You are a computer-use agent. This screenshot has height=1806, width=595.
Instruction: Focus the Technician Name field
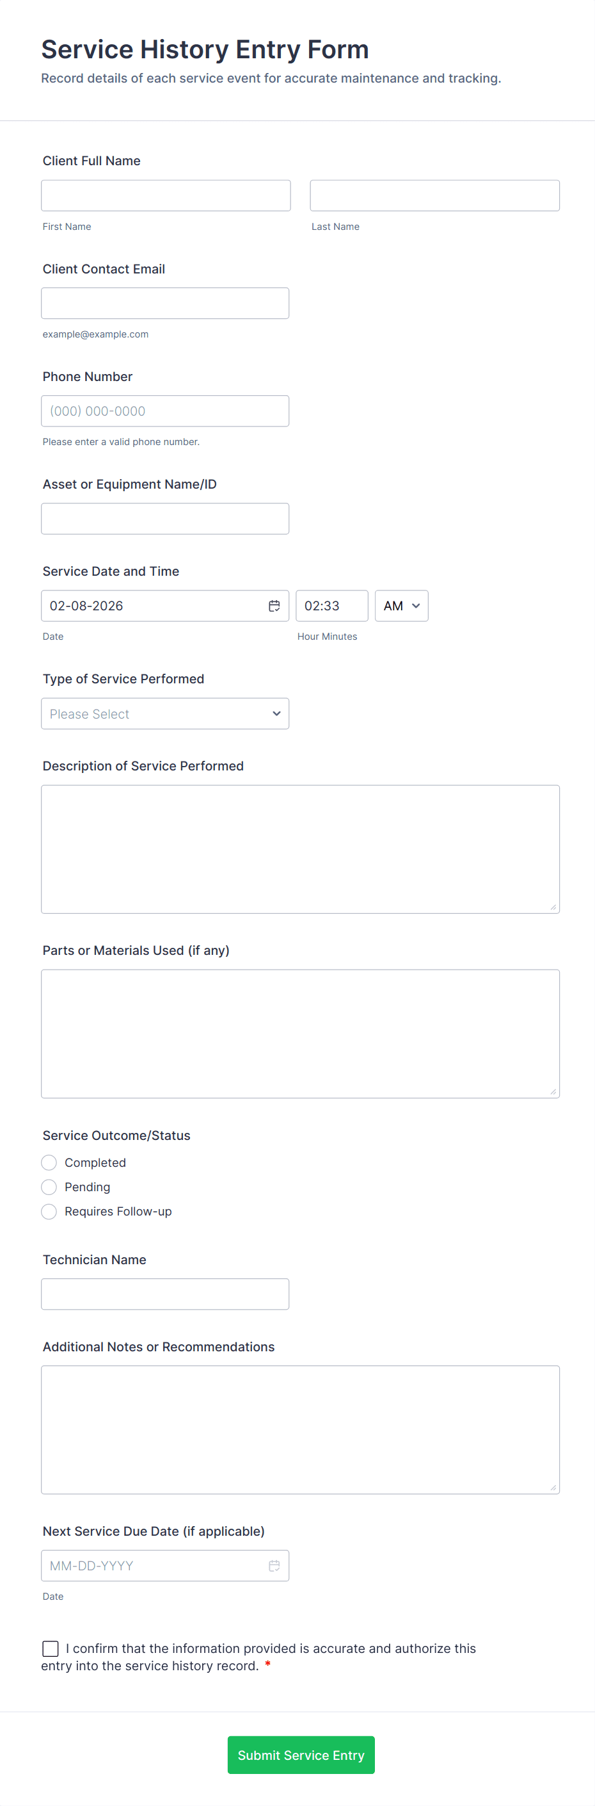coord(164,1294)
